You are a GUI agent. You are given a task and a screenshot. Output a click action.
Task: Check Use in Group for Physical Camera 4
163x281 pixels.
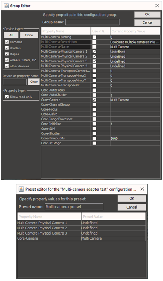click(x=94, y=66)
